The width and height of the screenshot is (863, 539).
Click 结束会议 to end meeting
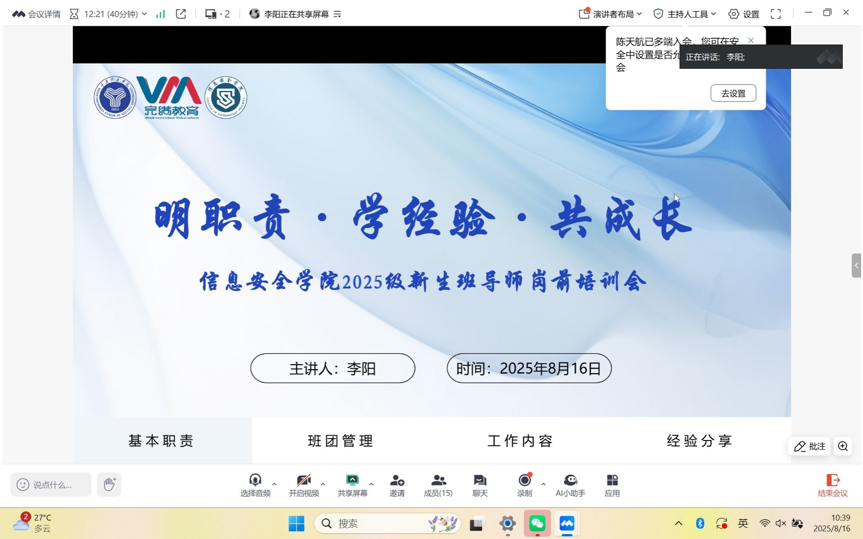click(x=832, y=486)
